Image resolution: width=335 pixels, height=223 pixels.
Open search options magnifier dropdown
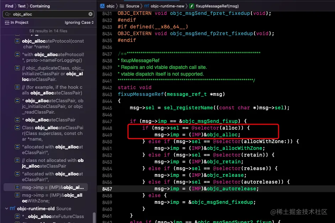[x=8, y=14]
